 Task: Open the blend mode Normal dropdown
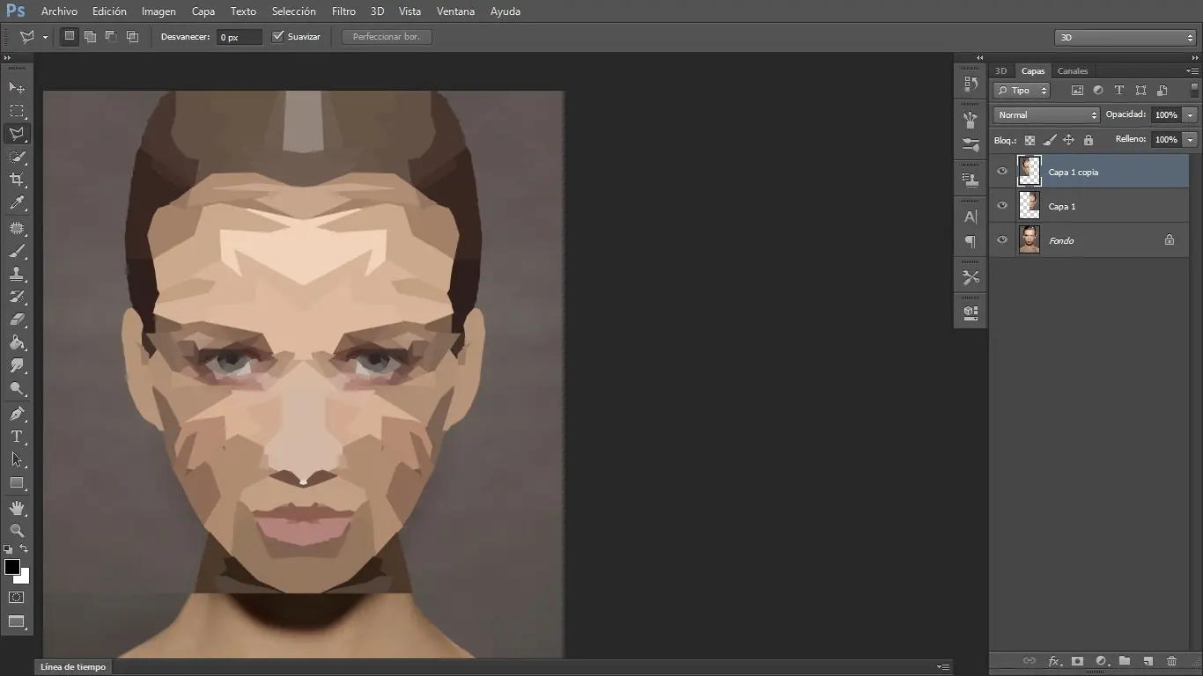(1046, 115)
